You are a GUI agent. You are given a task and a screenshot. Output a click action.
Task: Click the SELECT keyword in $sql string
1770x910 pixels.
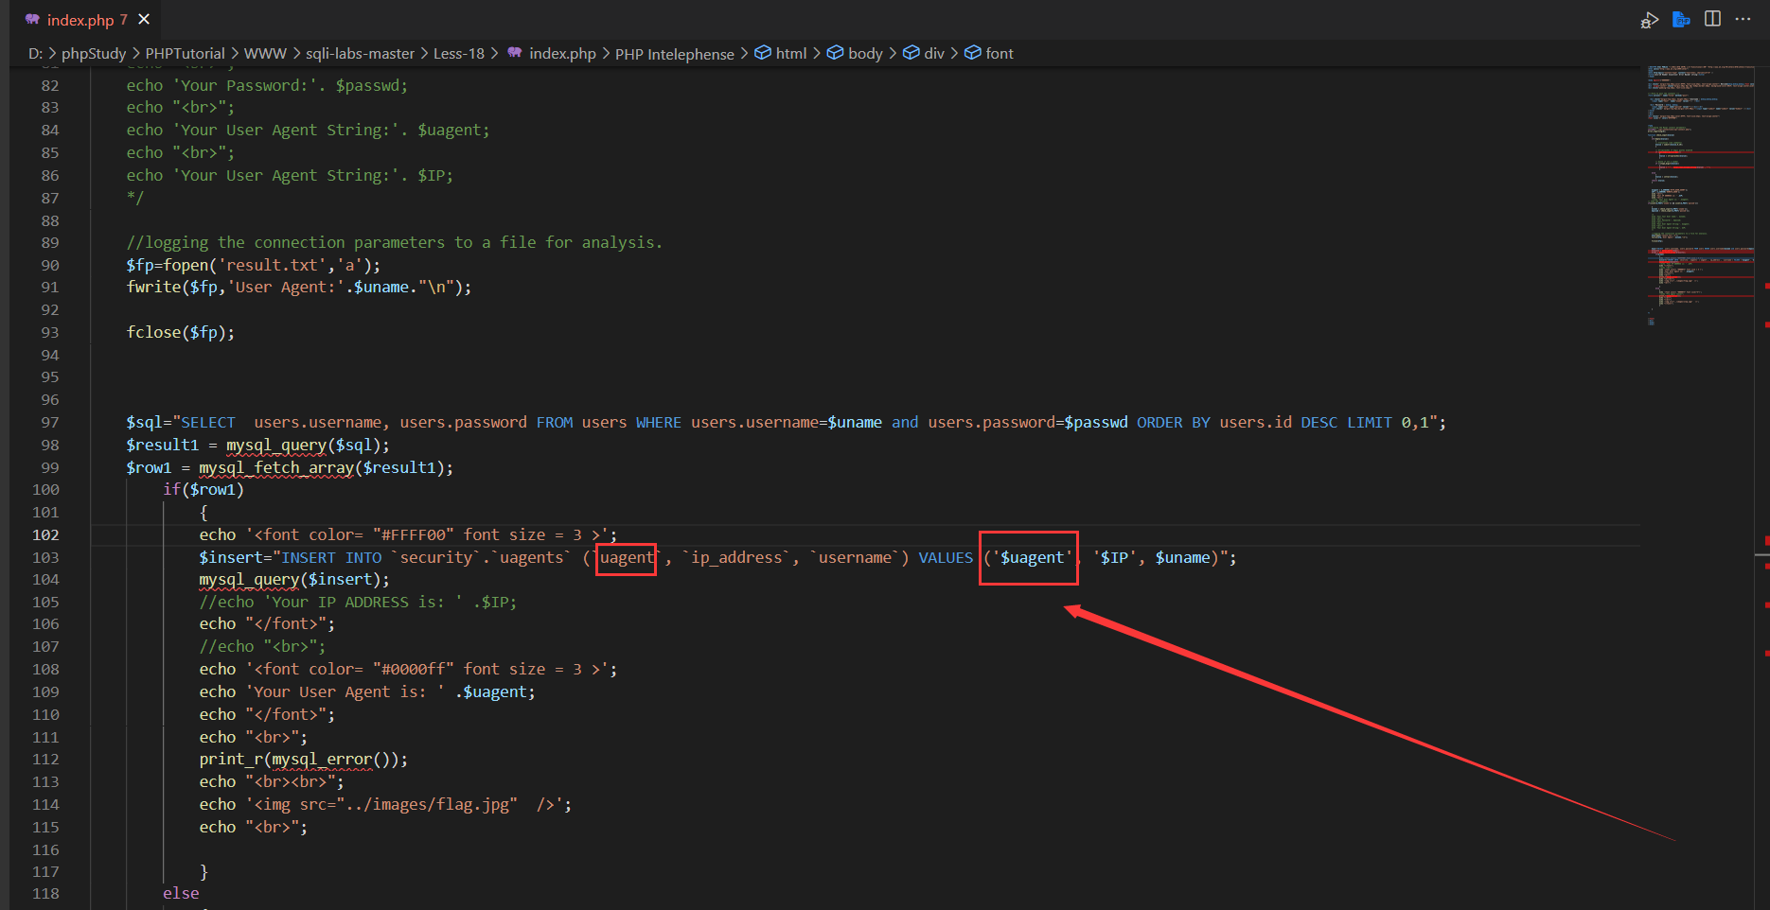(208, 423)
